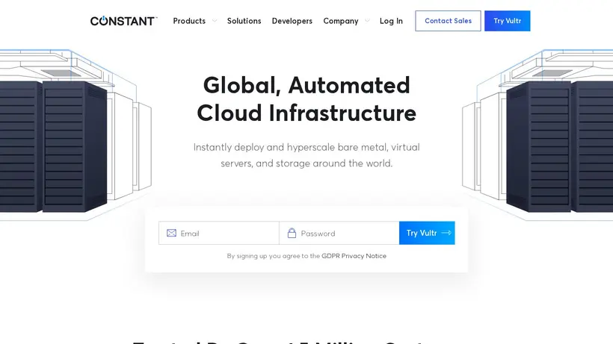This screenshot has height=344, width=613.
Task: Go to Solutions page
Action: coord(244,21)
